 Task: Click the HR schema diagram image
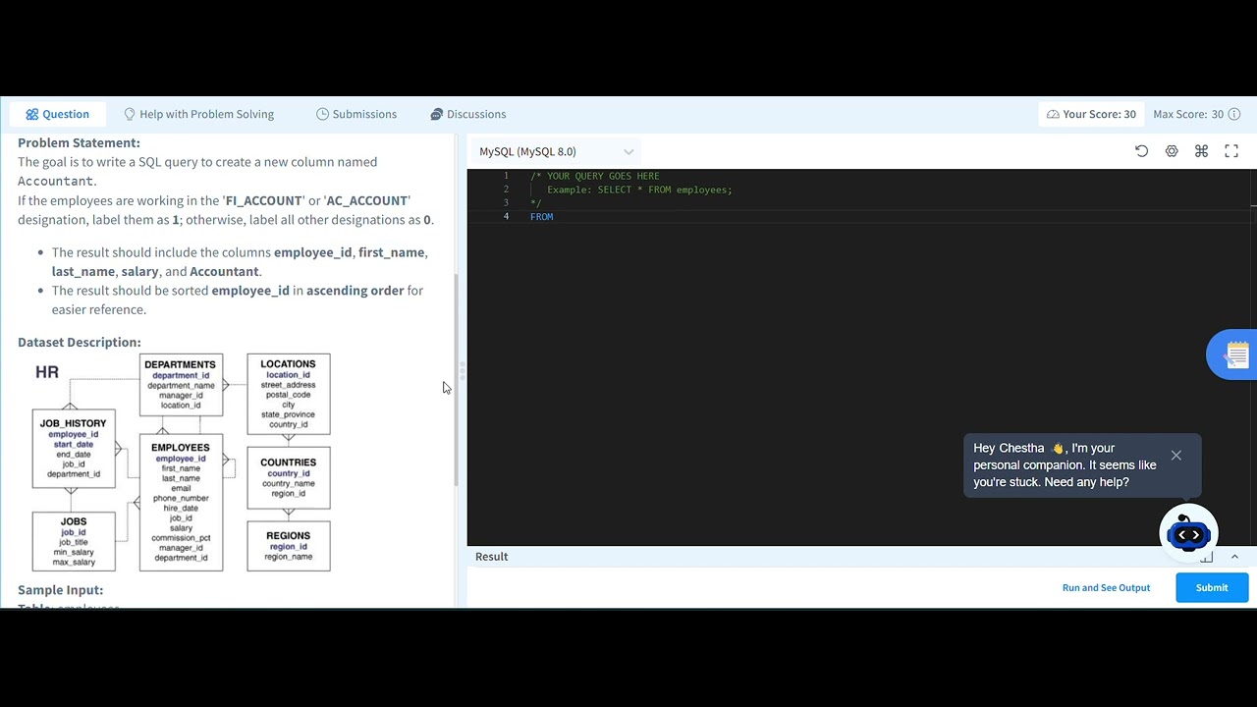pyautogui.click(x=182, y=462)
